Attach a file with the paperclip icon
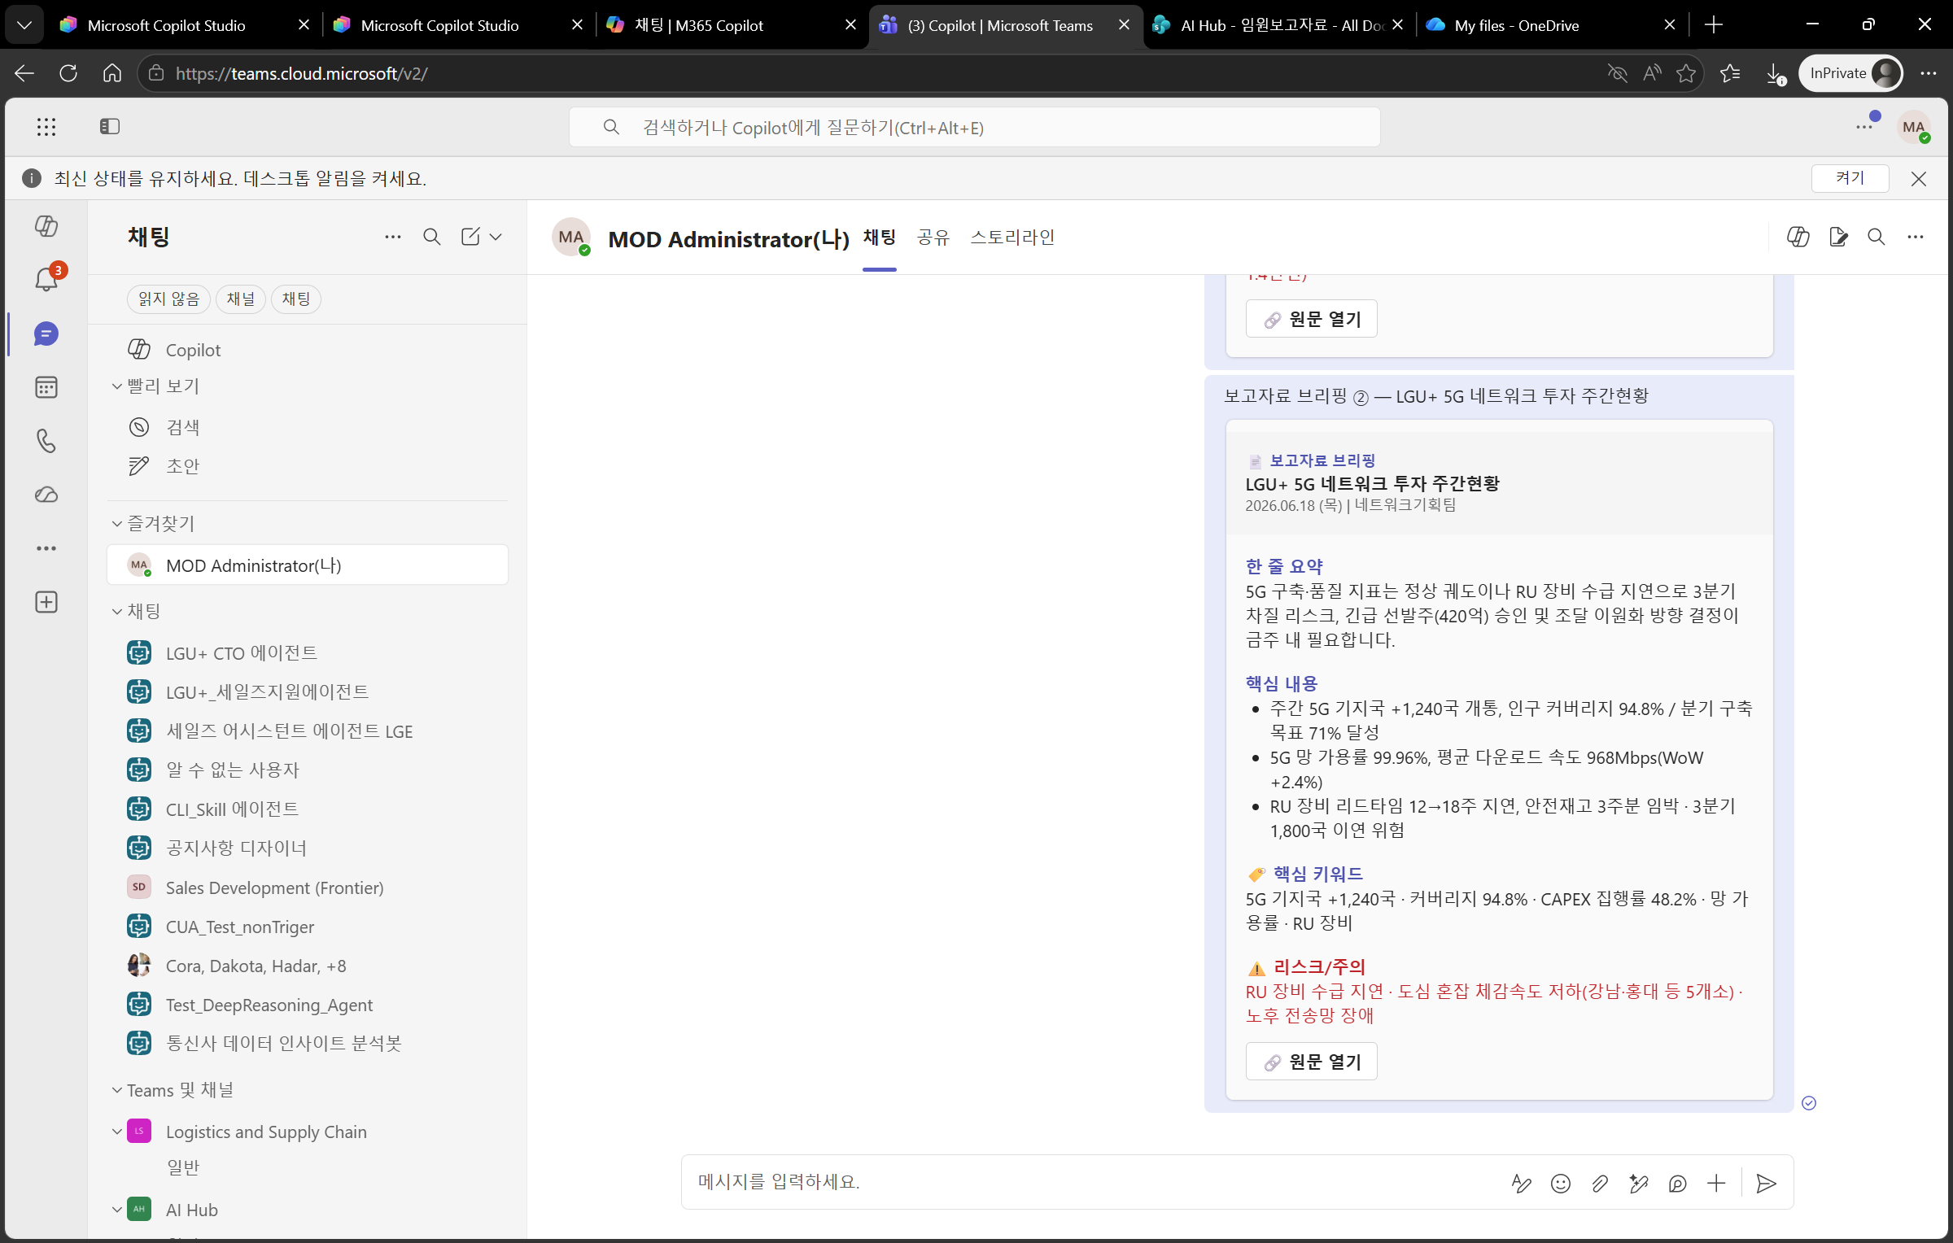 [x=1600, y=1184]
